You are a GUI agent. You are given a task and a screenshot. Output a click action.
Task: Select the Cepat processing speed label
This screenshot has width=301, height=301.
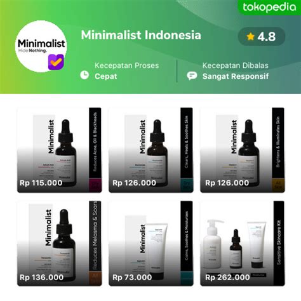point(105,76)
